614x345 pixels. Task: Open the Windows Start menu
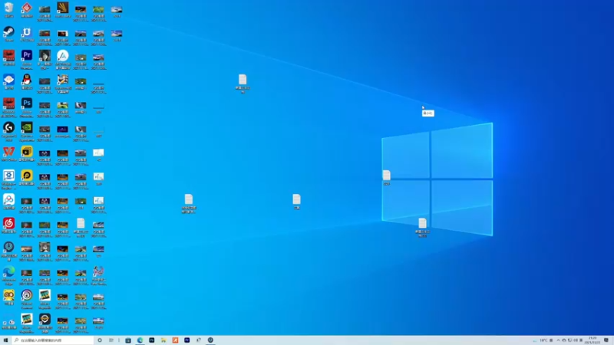5,340
